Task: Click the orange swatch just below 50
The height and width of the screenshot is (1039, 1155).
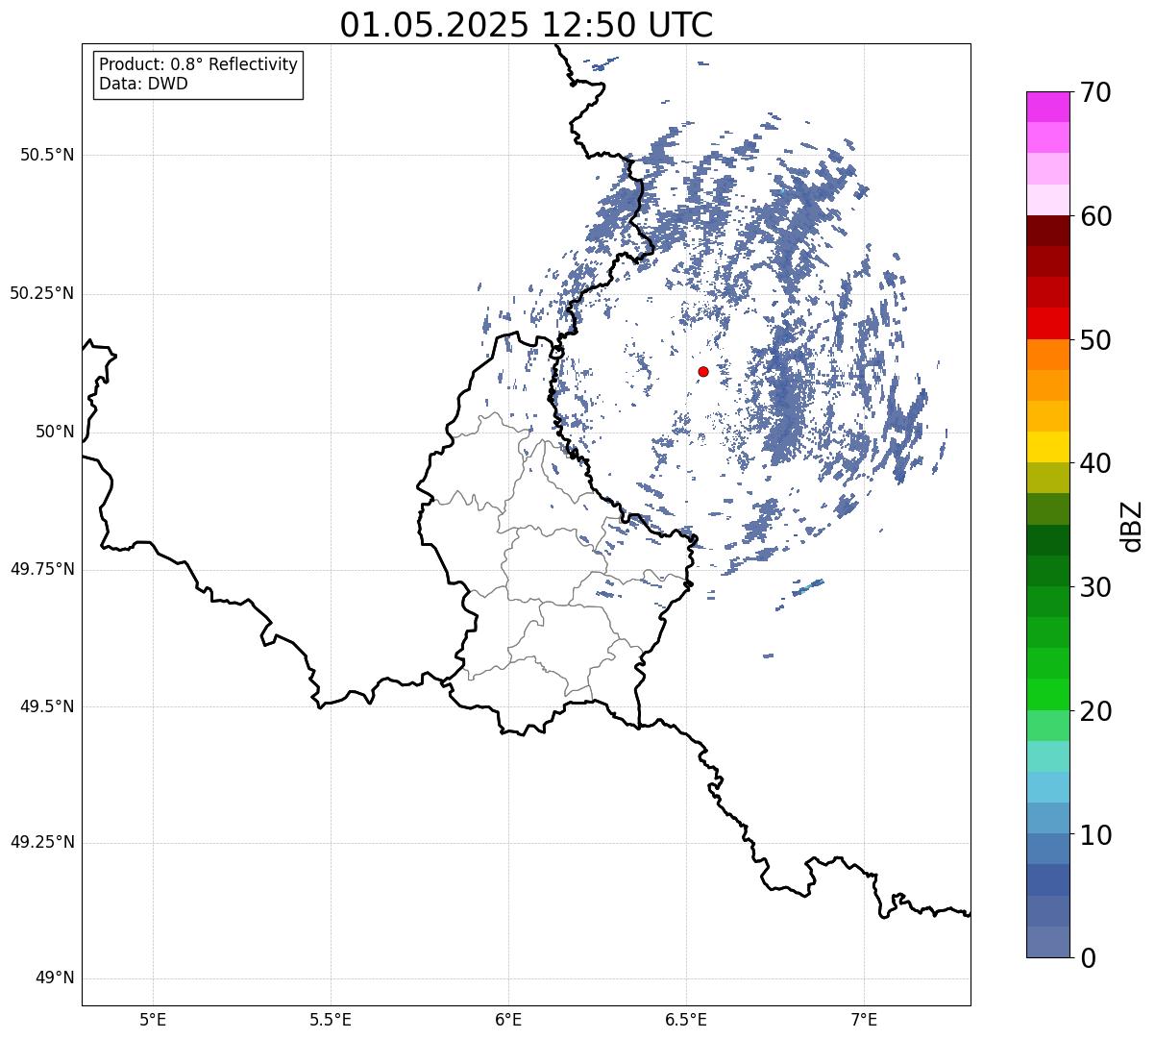Action: (1047, 355)
